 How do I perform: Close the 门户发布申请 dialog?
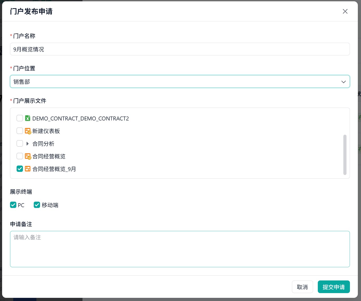pyautogui.click(x=345, y=11)
